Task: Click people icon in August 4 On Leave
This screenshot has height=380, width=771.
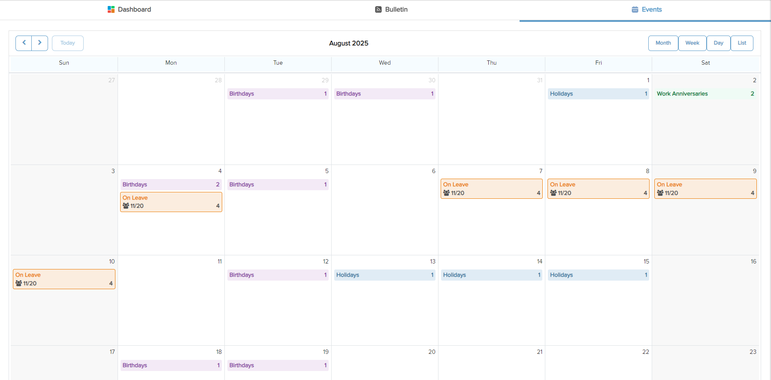Action: 126,206
